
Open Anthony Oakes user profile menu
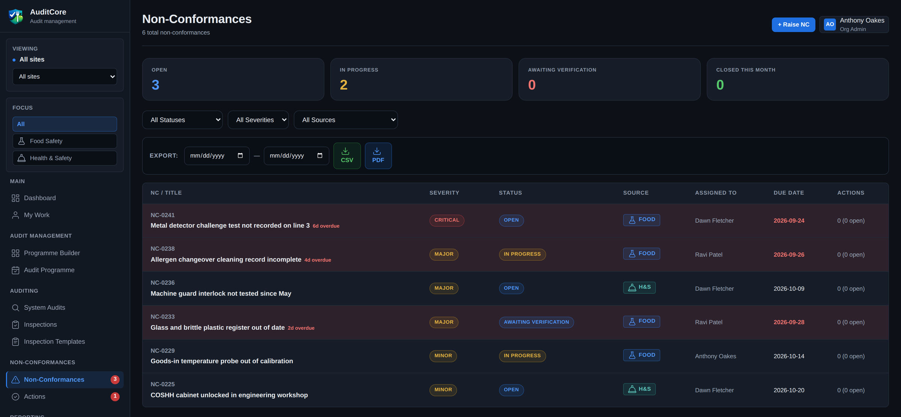(x=854, y=24)
